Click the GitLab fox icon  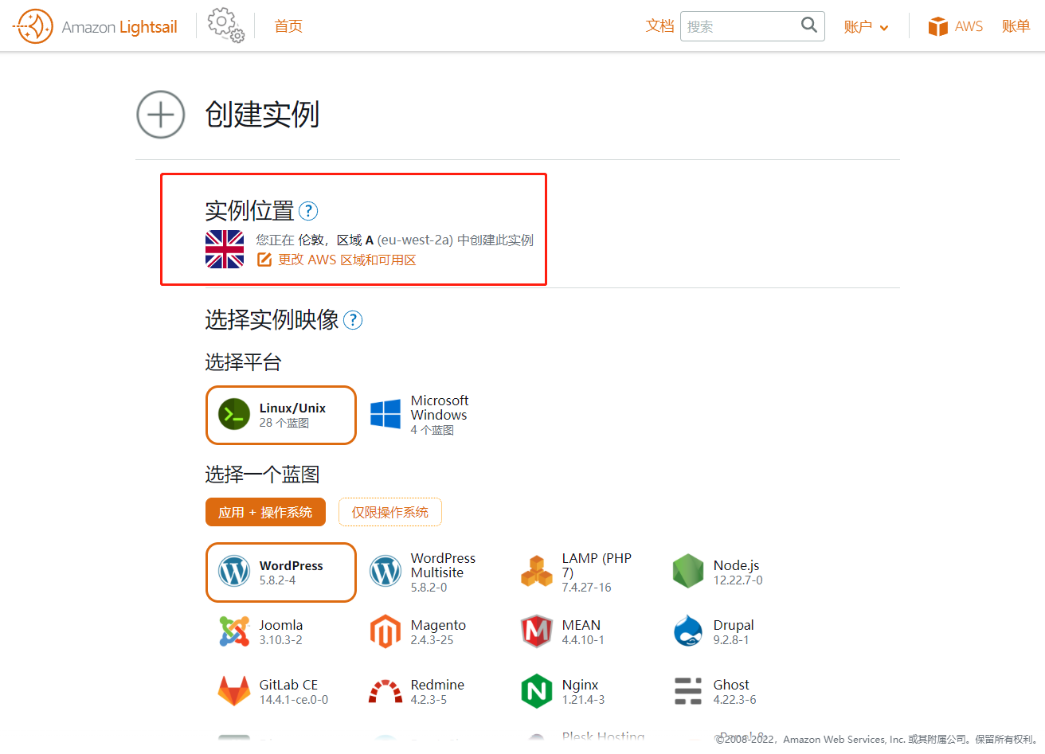[234, 691]
